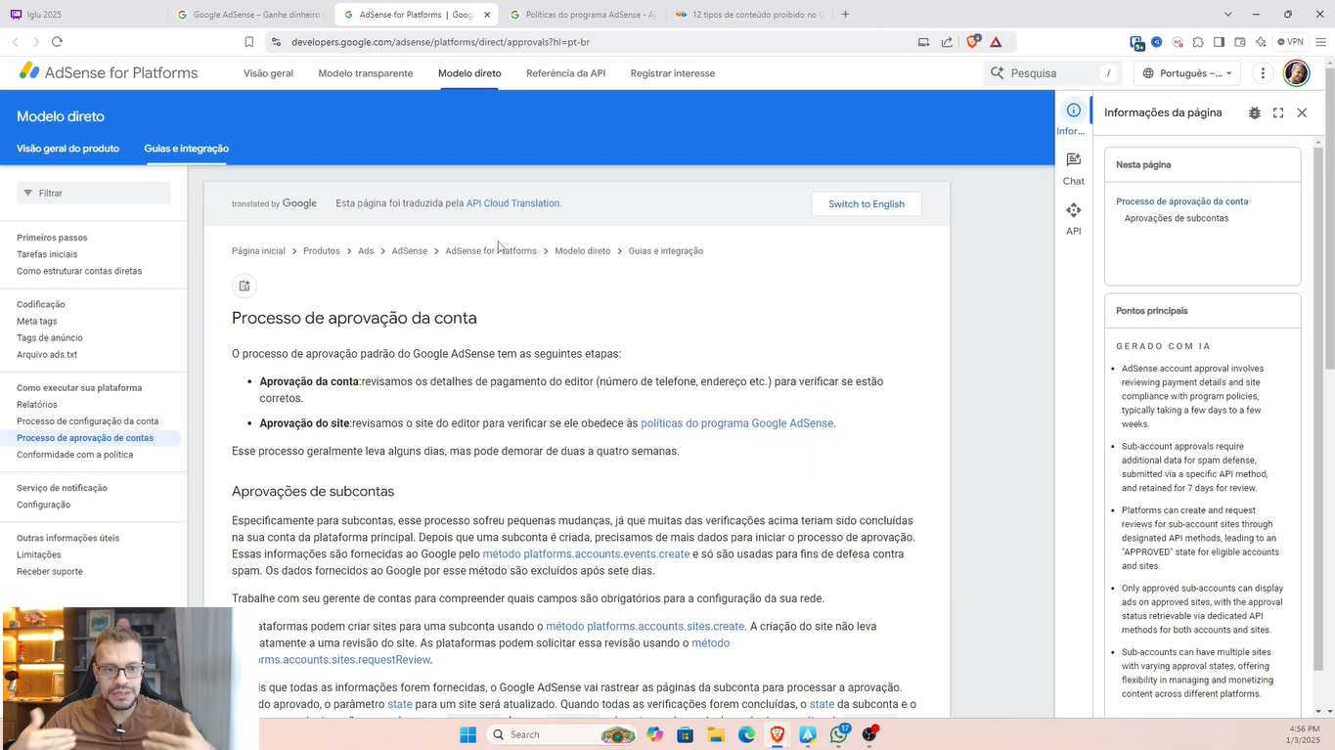1335x750 pixels.
Task: Open the browser extensions puzzle icon
Action: point(1198,42)
